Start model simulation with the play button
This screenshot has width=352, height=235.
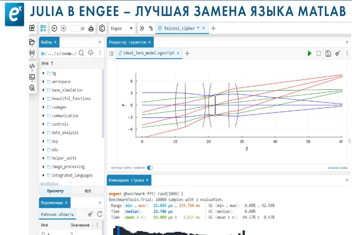pos(55,28)
